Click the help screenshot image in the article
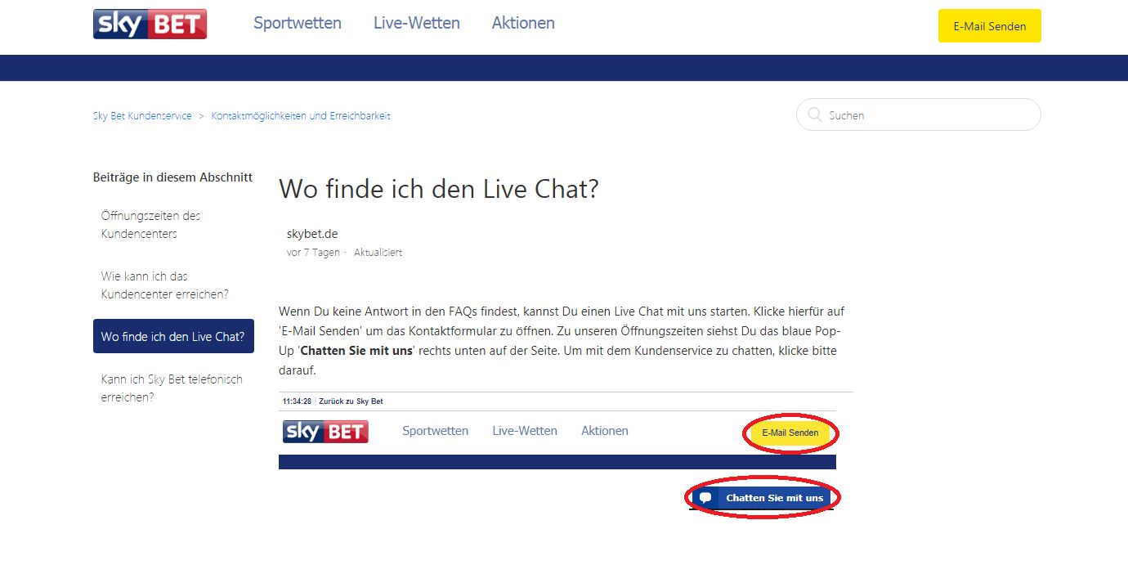This screenshot has width=1128, height=565. click(566, 455)
